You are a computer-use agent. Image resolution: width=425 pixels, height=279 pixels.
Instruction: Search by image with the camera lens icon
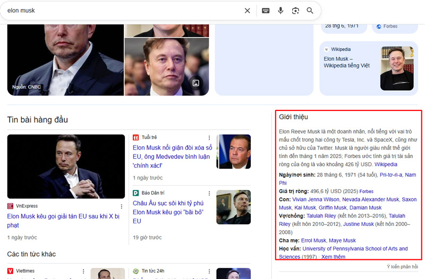pos(295,11)
